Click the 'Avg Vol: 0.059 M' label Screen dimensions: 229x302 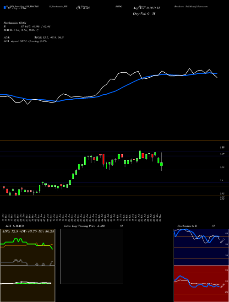click(146, 8)
